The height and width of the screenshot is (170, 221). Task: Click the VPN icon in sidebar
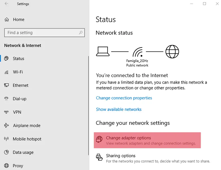point(7,112)
